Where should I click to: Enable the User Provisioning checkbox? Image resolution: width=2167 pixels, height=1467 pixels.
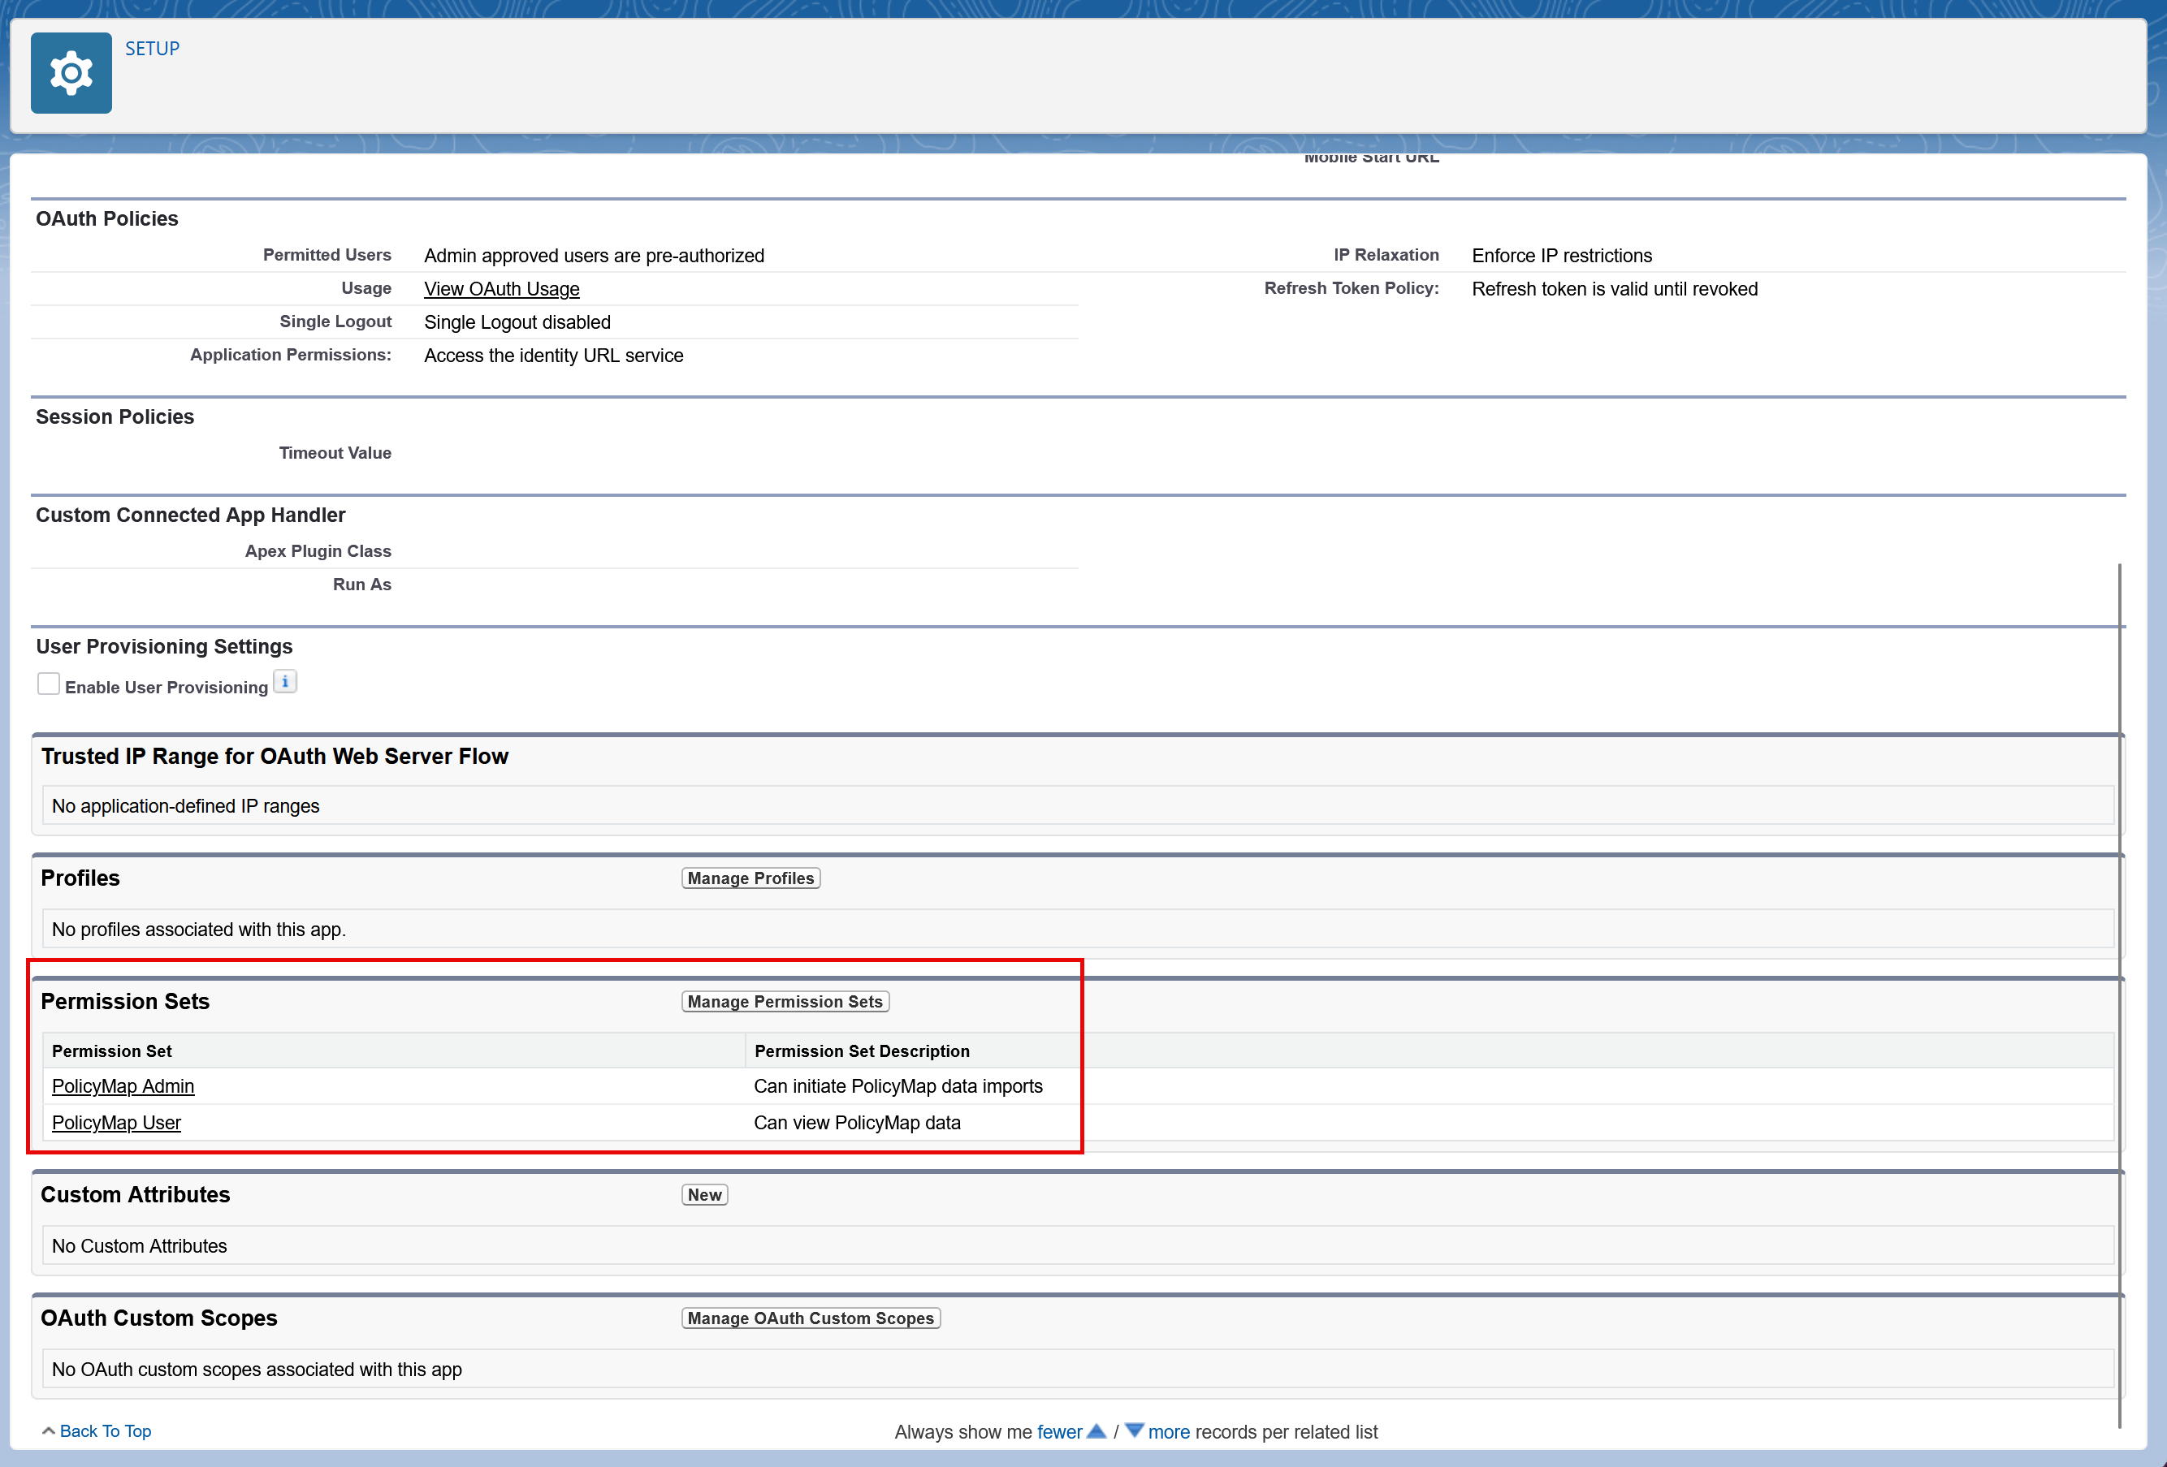pos(49,684)
